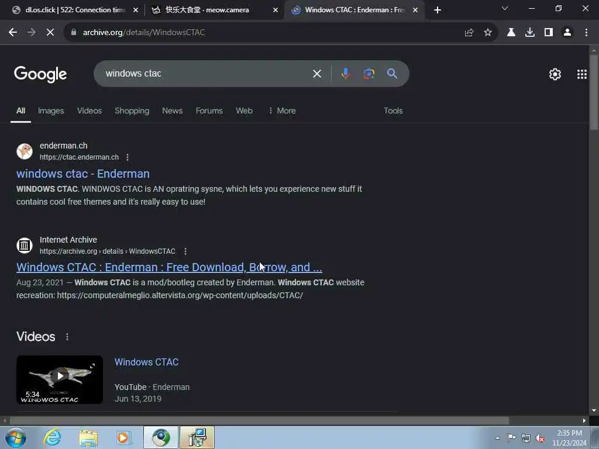This screenshot has width=599, height=449.
Task: Open 'windows ctac - Enderman' result
Action: (83, 174)
